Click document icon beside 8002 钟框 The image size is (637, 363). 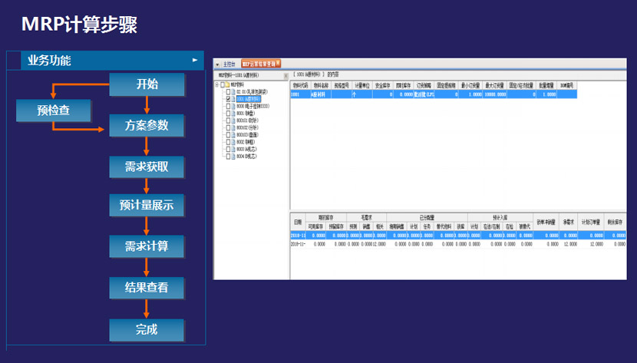click(233, 141)
